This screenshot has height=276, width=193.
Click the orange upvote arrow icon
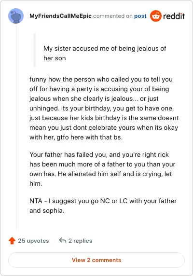tap(12, 241)
